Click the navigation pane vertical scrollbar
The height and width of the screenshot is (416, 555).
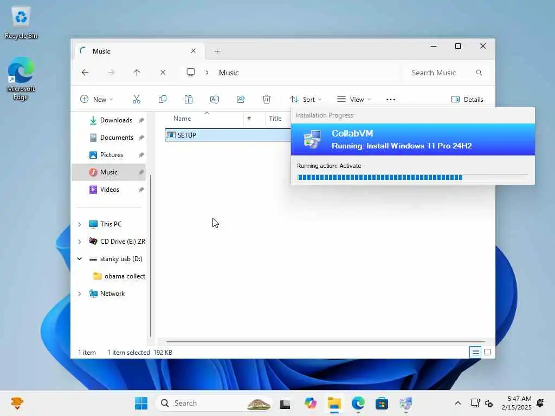[151, 256]
